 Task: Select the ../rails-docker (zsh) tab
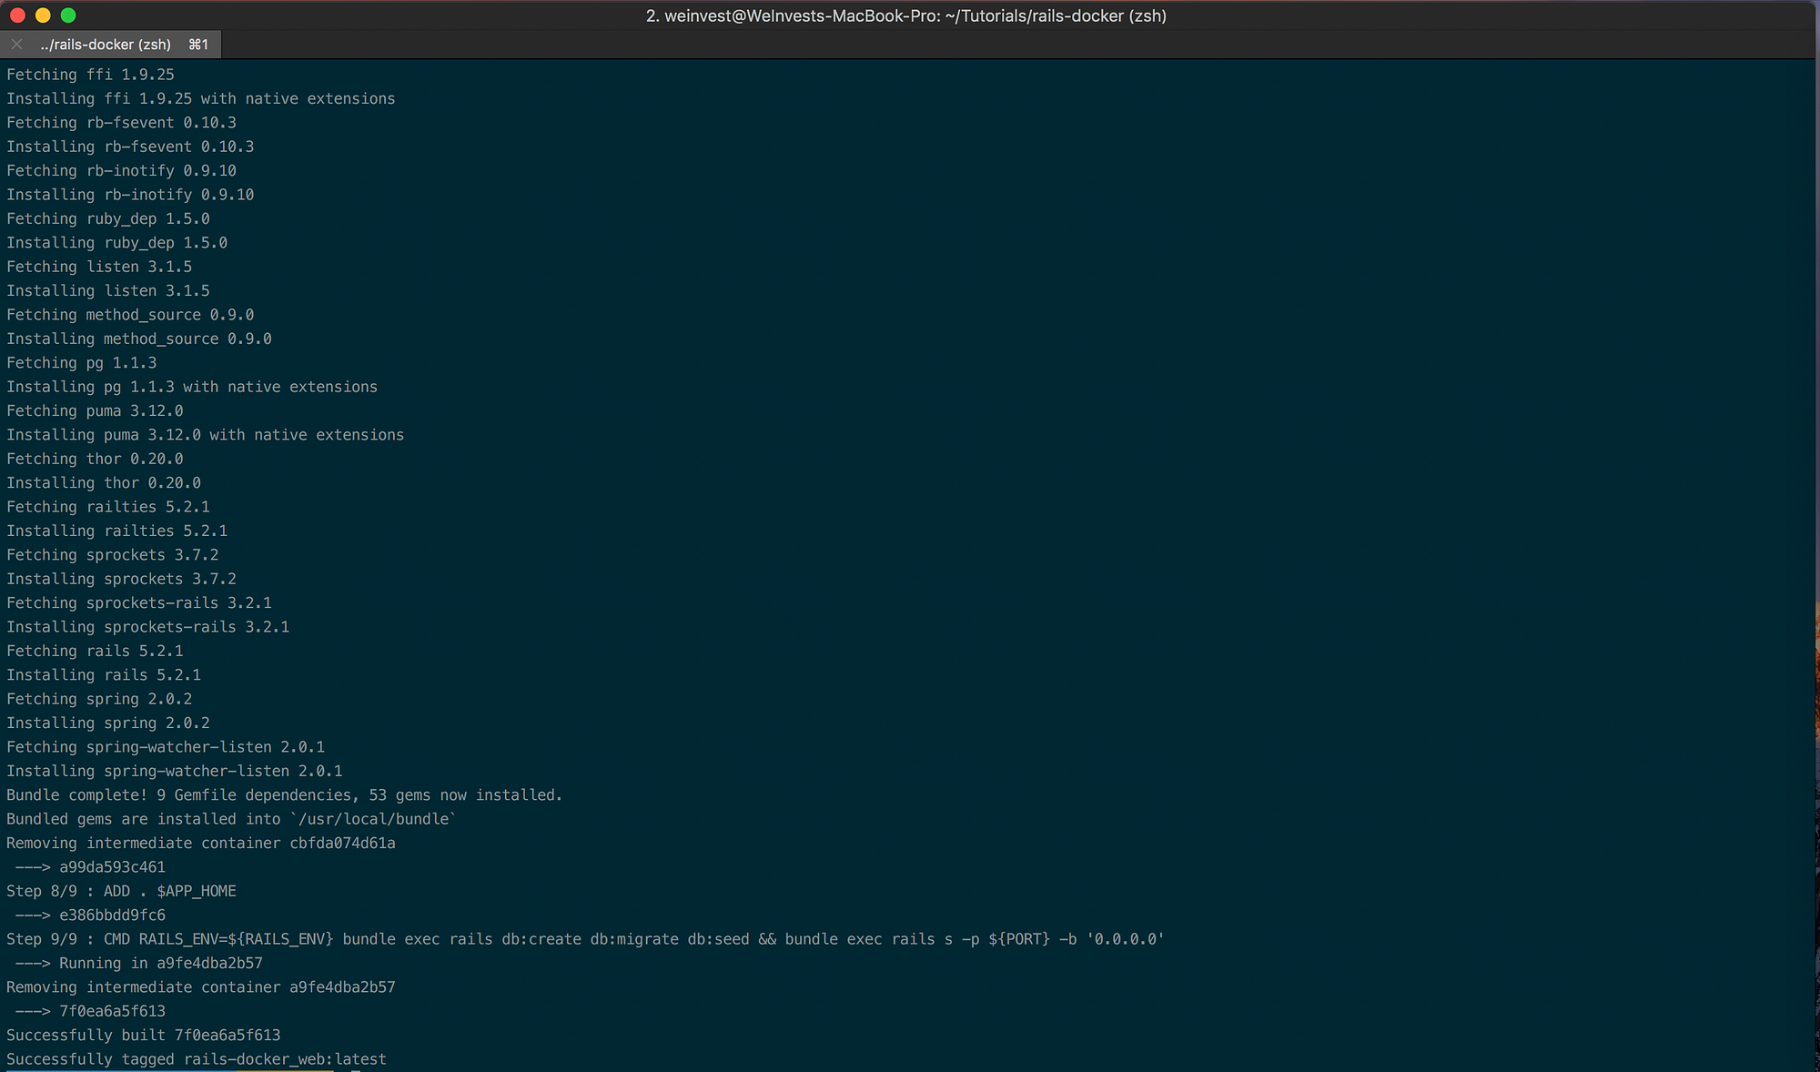pyautogui.click(x=106, y=45)
